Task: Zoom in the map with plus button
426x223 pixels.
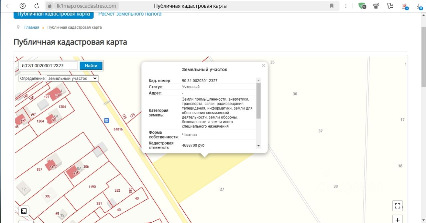Action: pos(398,219)
